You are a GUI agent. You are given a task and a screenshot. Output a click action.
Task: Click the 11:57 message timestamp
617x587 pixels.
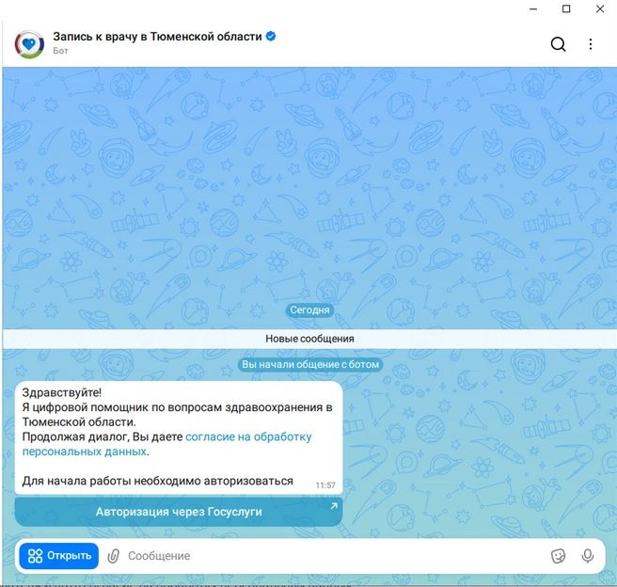[325, 485]
